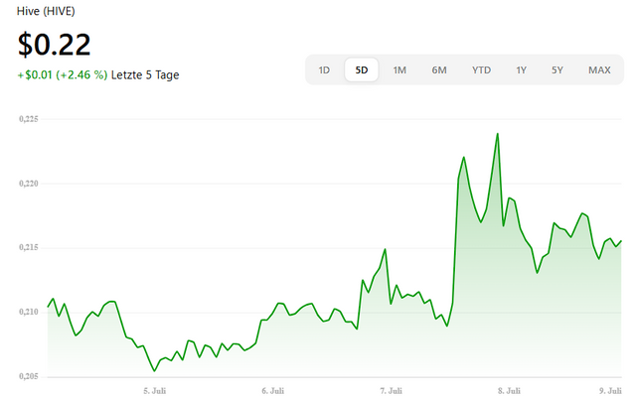Select the 5D time range
This screenshot has height=398, width=636.
coord(362,70)
